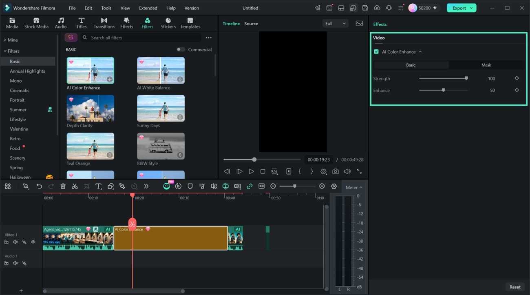Uncheck the AI Color Enhance checkbox
This screenshot has width=530, height=295.
tap(376, 52)
